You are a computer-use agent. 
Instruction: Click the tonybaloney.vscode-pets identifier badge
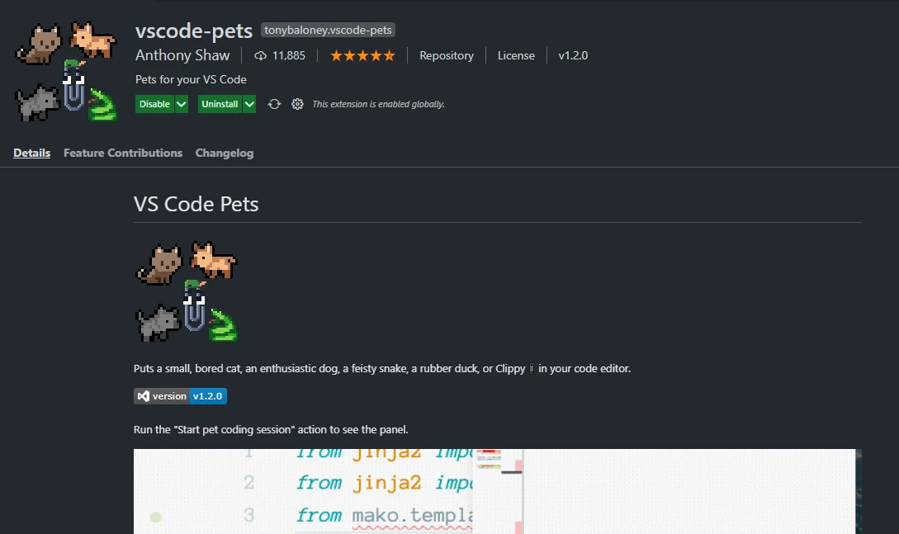328,30
